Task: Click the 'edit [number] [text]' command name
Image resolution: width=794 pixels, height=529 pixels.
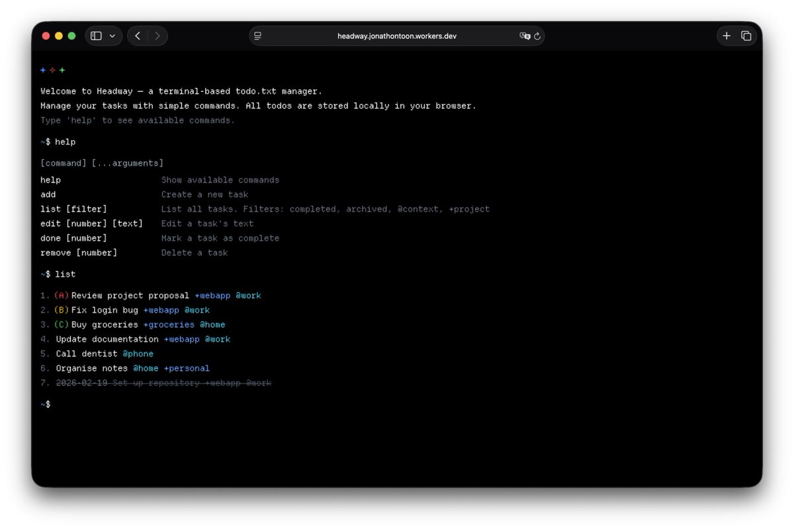Action: click(x=91, y=224)
